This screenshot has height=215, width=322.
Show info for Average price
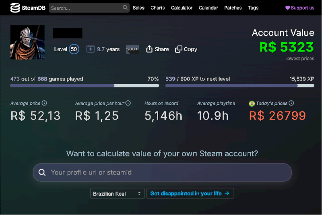point(44,103)
